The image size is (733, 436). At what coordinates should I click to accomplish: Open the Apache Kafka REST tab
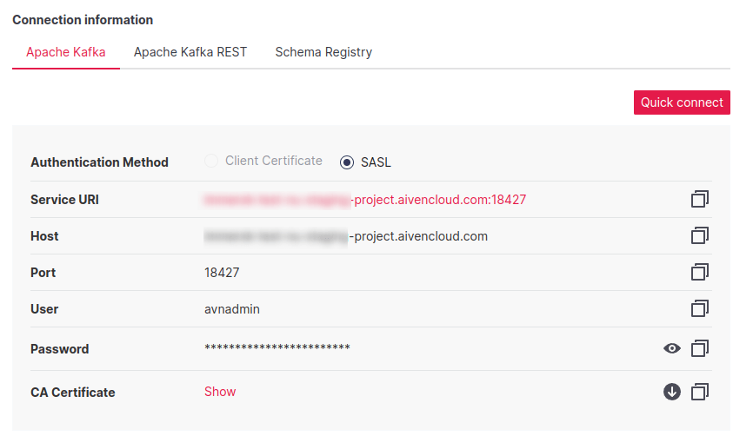point(190,52)
